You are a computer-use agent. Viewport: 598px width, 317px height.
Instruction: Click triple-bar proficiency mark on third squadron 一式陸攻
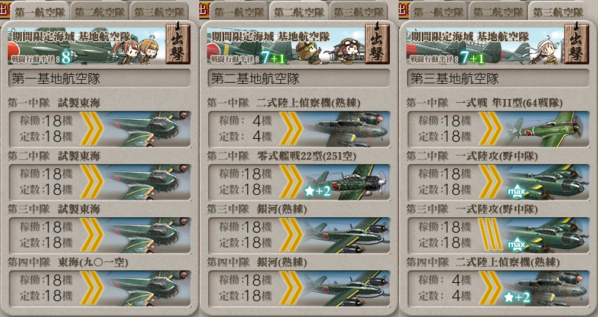[x=490, y=235]
